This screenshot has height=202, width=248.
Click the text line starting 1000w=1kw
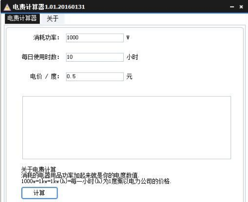pos(96,181)
